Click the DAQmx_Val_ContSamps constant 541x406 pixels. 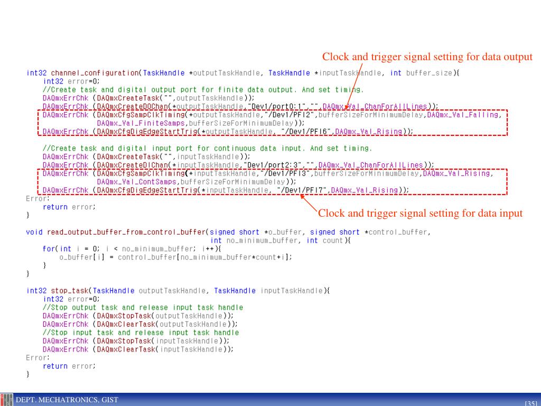coord(137,182)
